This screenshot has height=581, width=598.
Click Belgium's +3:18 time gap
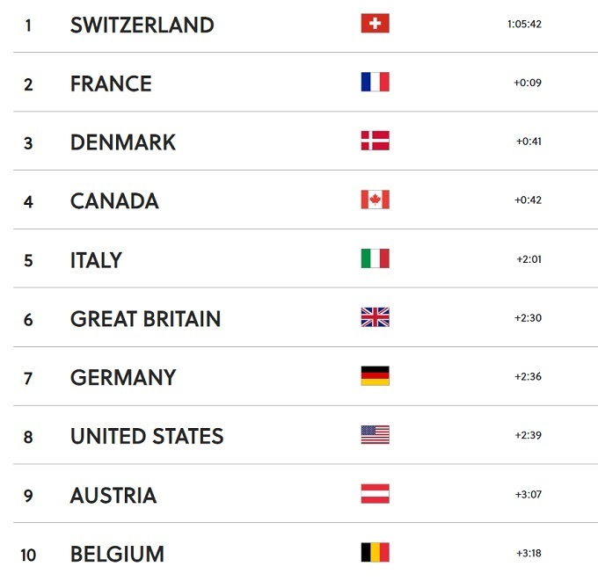529,554
